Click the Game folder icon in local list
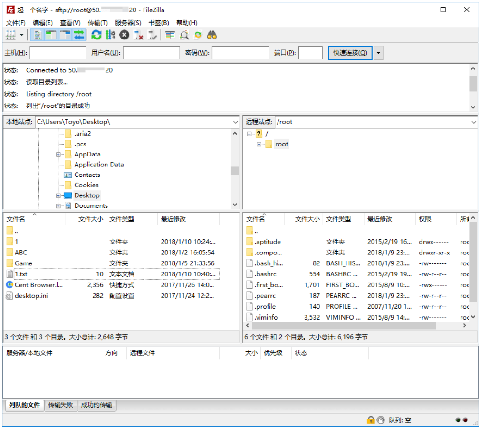This screenshot has height=429, width=480. point(10,263)
